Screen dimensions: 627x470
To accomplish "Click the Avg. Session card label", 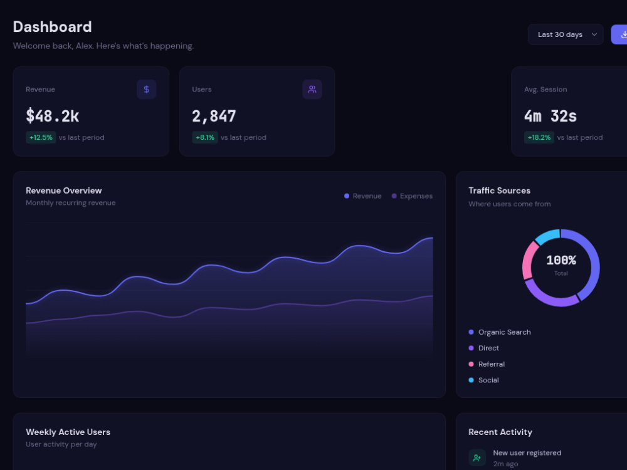I will pos(545,90).
